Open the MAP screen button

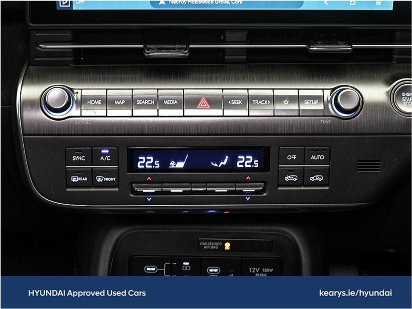click(119, 102)
